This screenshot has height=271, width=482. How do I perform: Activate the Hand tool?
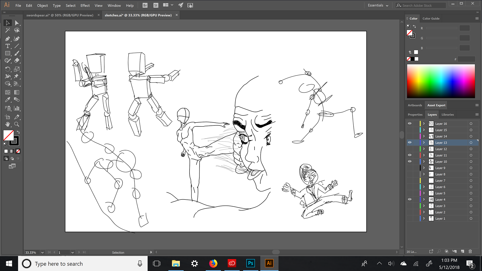[x=8, y=124]
